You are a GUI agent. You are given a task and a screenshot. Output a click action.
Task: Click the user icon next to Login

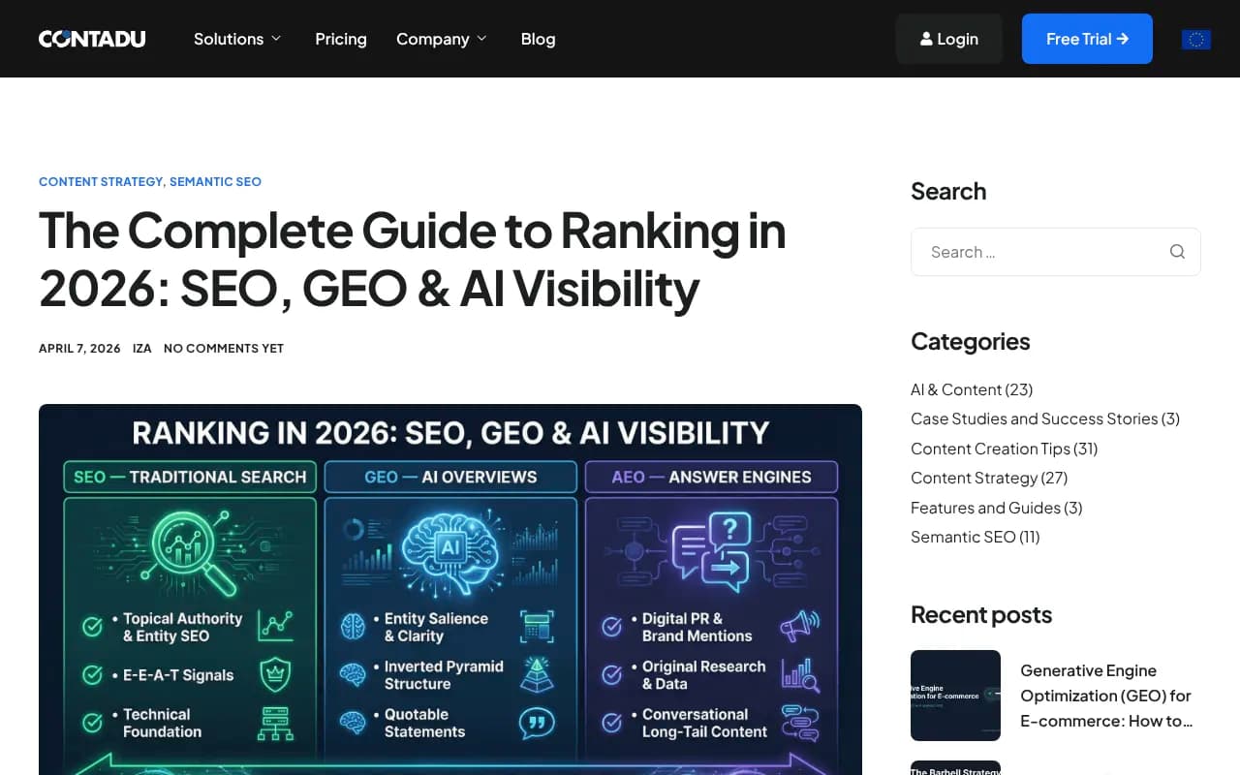click(926, 39)
